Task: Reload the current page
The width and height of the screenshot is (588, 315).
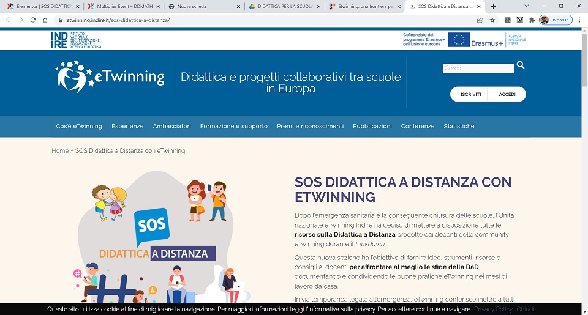Action: click(x=33, y=20)
